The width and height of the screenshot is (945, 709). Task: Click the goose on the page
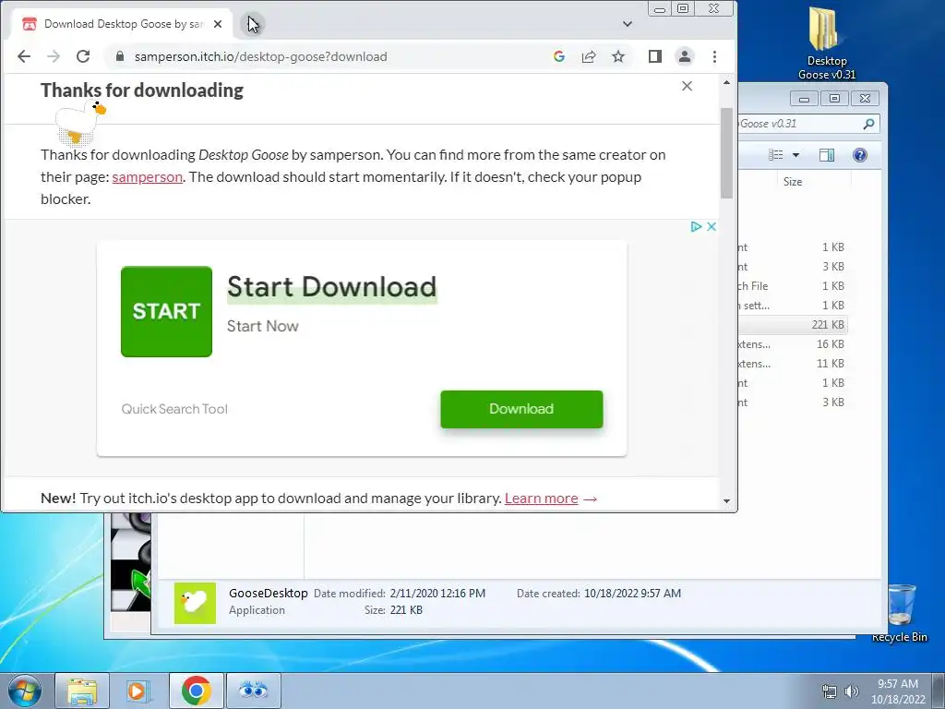point(81,123)
